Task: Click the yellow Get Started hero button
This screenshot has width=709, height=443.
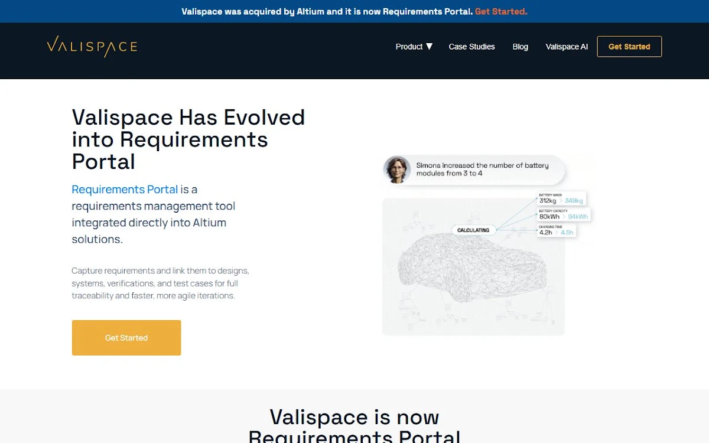Action: coord(126,338)
